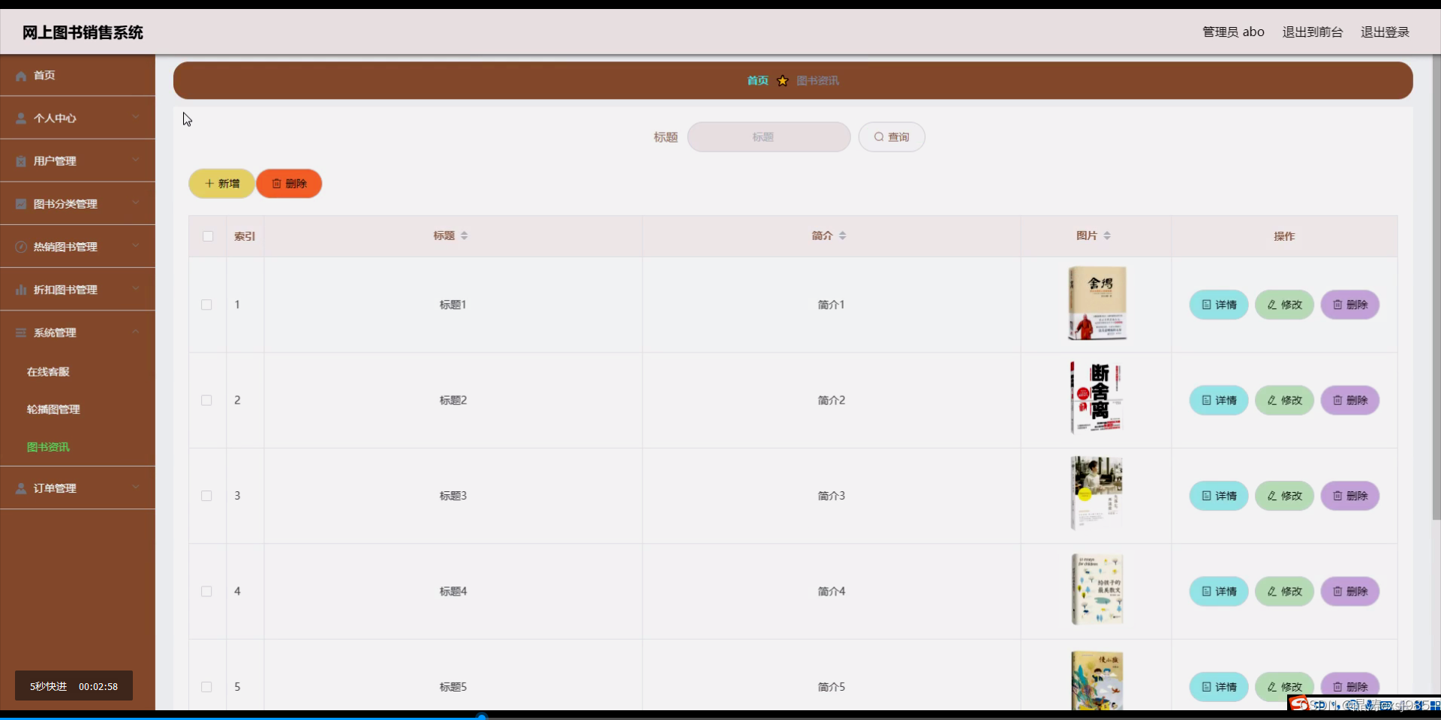Select all rows with the header checkbox
Image resolution: width=1441 pixels, height=720 pixels.
208,236
